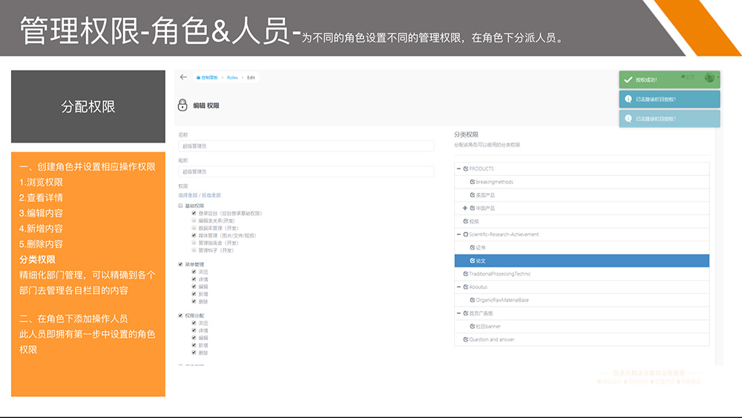Open the user avatar menu
The height and width of the screenshot is (418, 742).
click(x=709, y=78)
